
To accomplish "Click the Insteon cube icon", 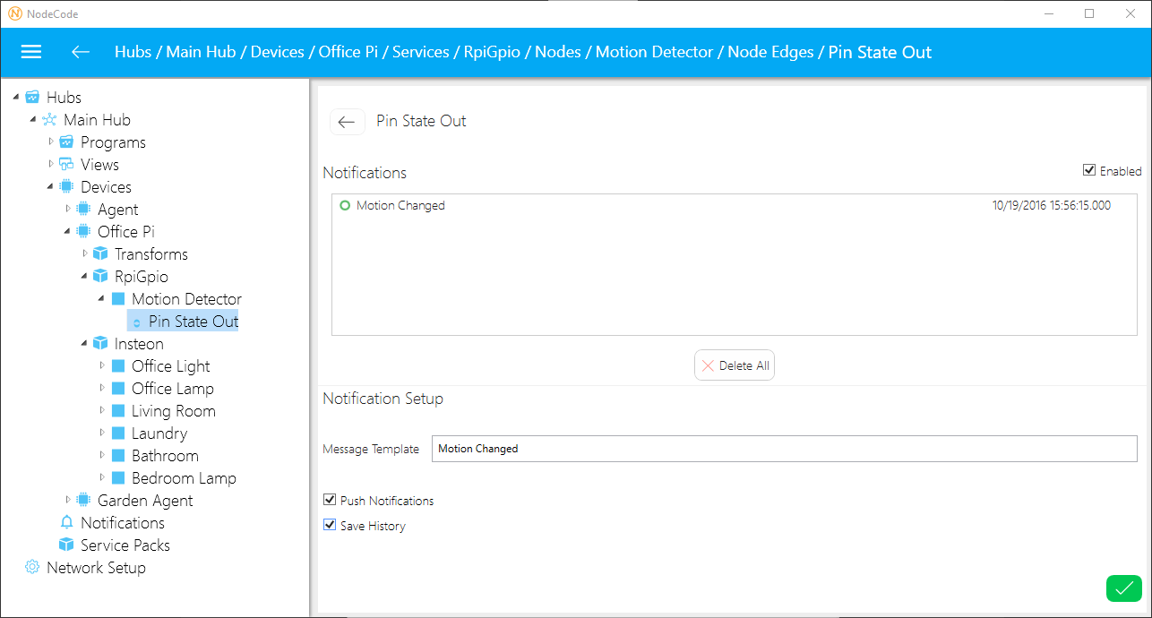I will (x=100, y=344).
